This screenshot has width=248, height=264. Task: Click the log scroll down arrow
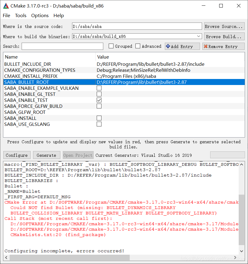241,251
